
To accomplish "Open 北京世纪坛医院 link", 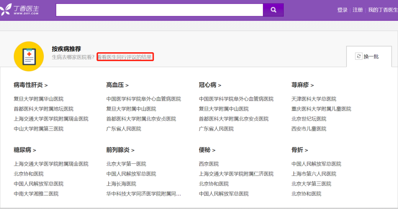I will [309, 119].
